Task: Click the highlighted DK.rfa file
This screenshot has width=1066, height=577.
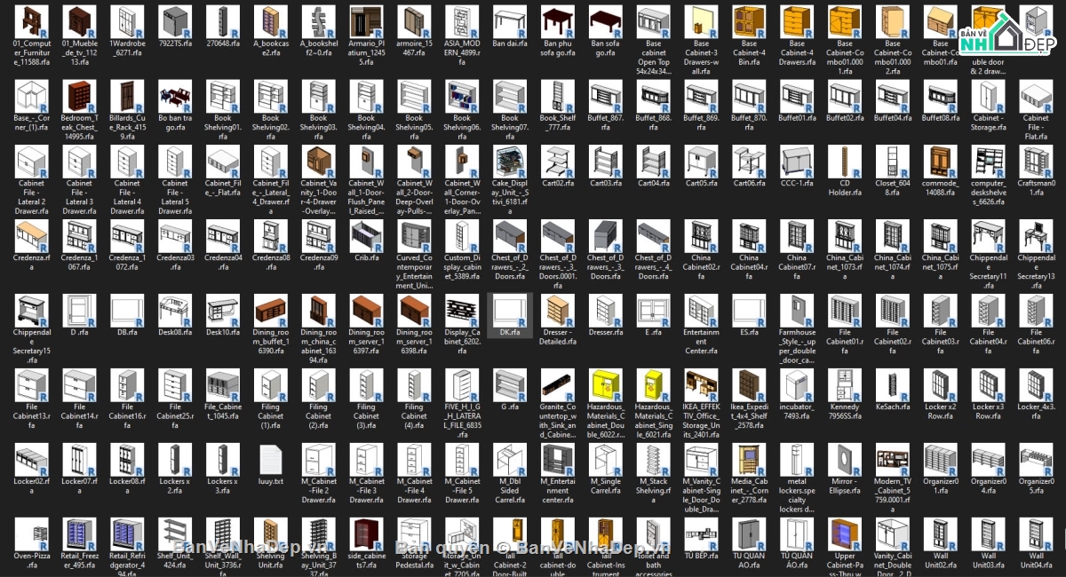Action: click(509, 311)
